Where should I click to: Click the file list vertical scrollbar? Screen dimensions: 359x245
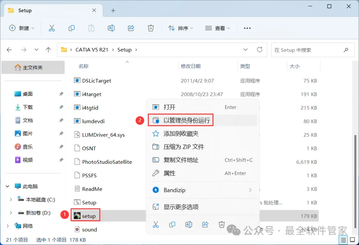click(x=355, y=182)
